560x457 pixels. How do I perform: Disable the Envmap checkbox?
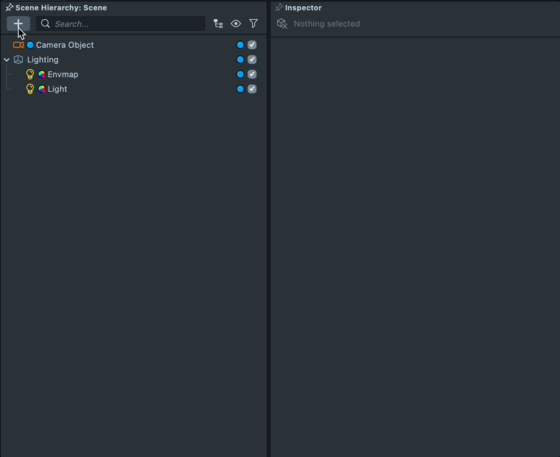[252, 74]
